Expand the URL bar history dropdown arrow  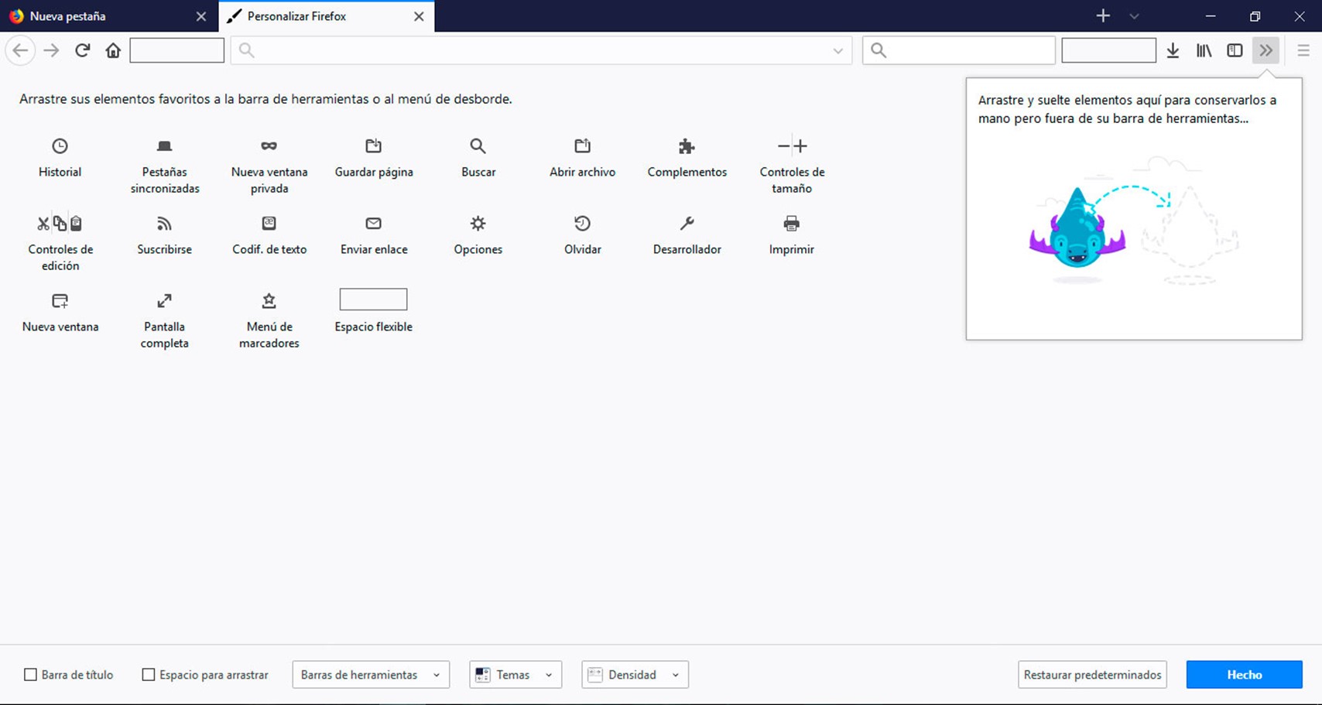click(837, 50)
